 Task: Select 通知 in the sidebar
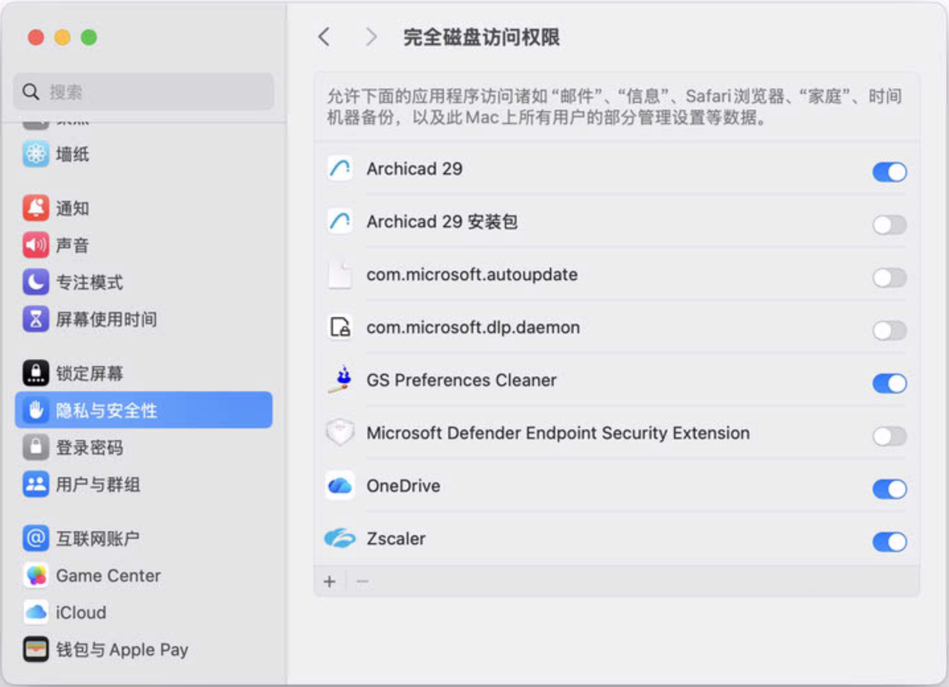(72, 209)
